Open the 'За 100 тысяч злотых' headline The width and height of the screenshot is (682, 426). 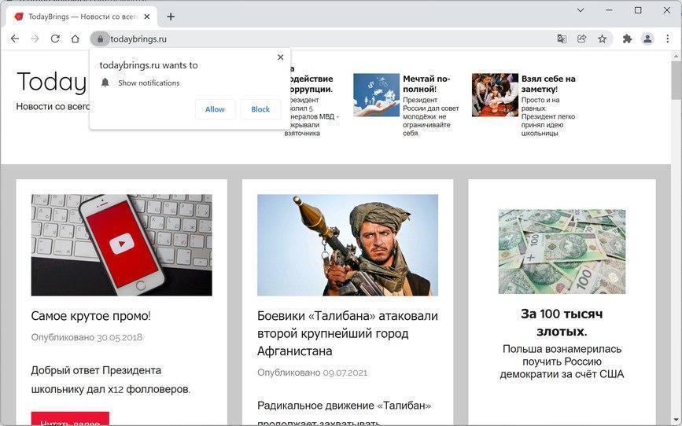pos(562,322)
